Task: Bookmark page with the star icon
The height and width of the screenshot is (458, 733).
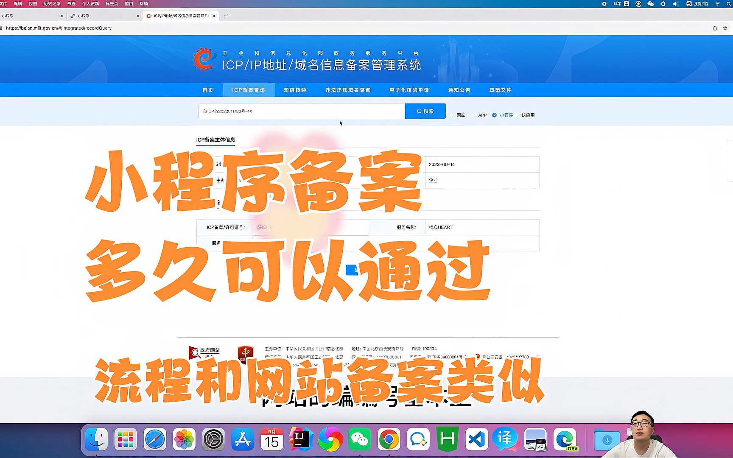Action: click(x=725, y=28)
